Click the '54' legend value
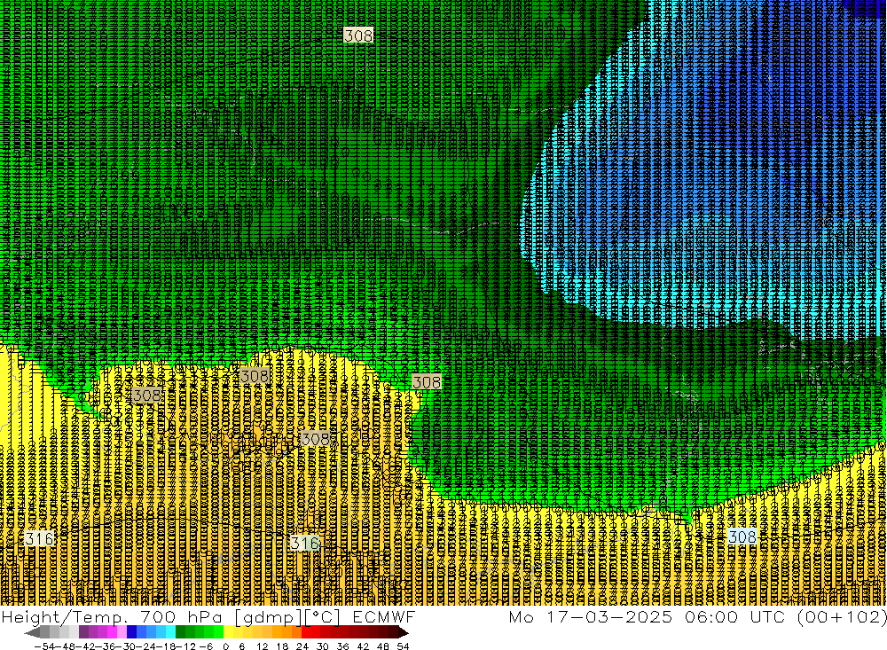This screenshot has height=650, width=887. [x=403, y=646]
